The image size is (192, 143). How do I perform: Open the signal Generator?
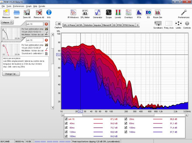pyautogui.click(x=98, y=14)
